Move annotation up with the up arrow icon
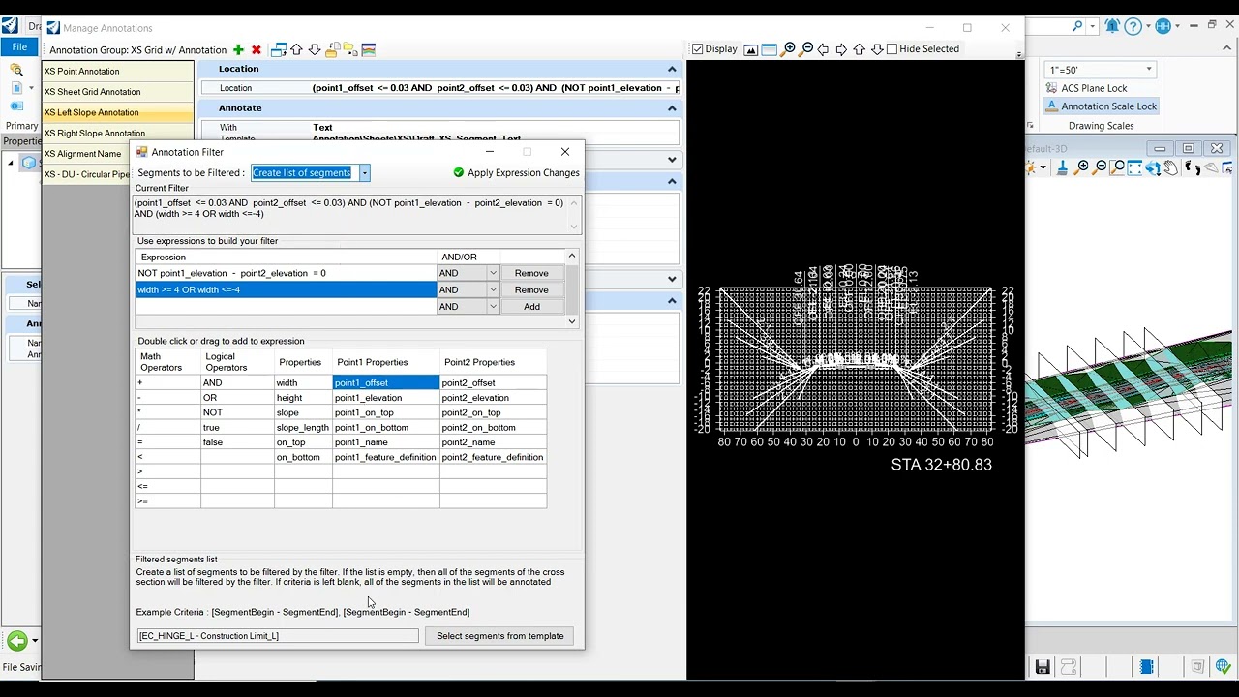 point(296,49)
